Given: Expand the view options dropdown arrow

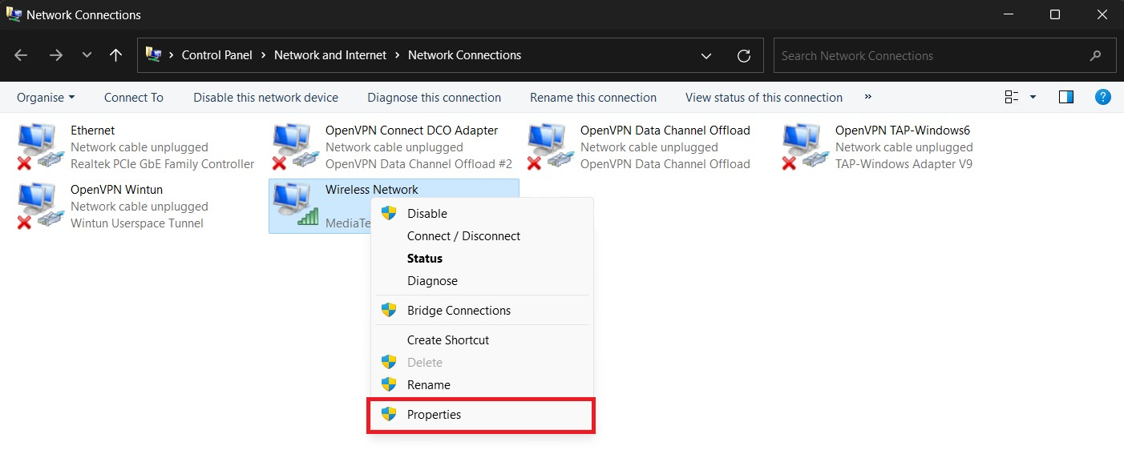Looking at the screenshot, I should point(1033,97).
